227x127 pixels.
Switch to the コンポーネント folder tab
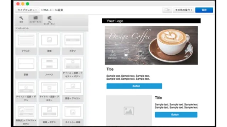[x=35, y=19]
